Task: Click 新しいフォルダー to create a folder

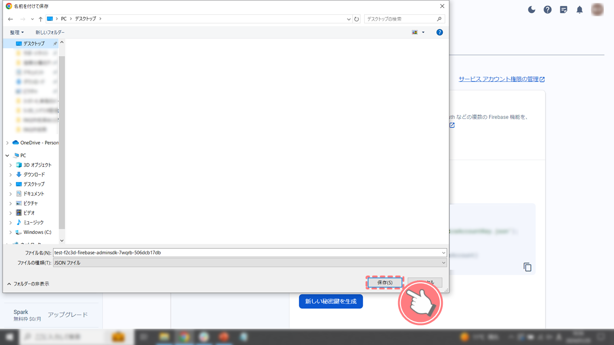Action: 50,32
